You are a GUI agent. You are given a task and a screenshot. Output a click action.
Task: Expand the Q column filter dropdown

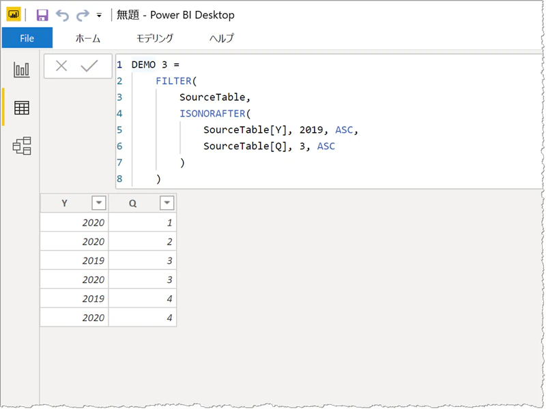click(167, 202)
